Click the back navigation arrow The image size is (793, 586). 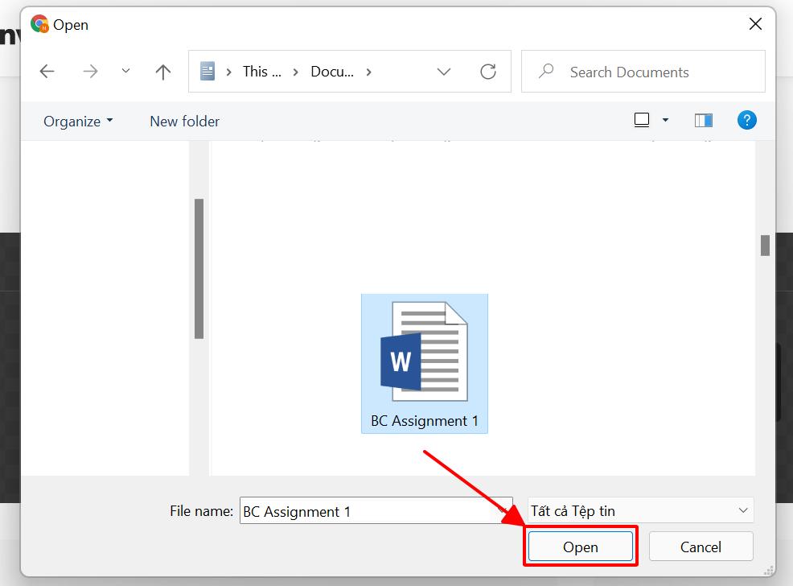click(47, 71)
